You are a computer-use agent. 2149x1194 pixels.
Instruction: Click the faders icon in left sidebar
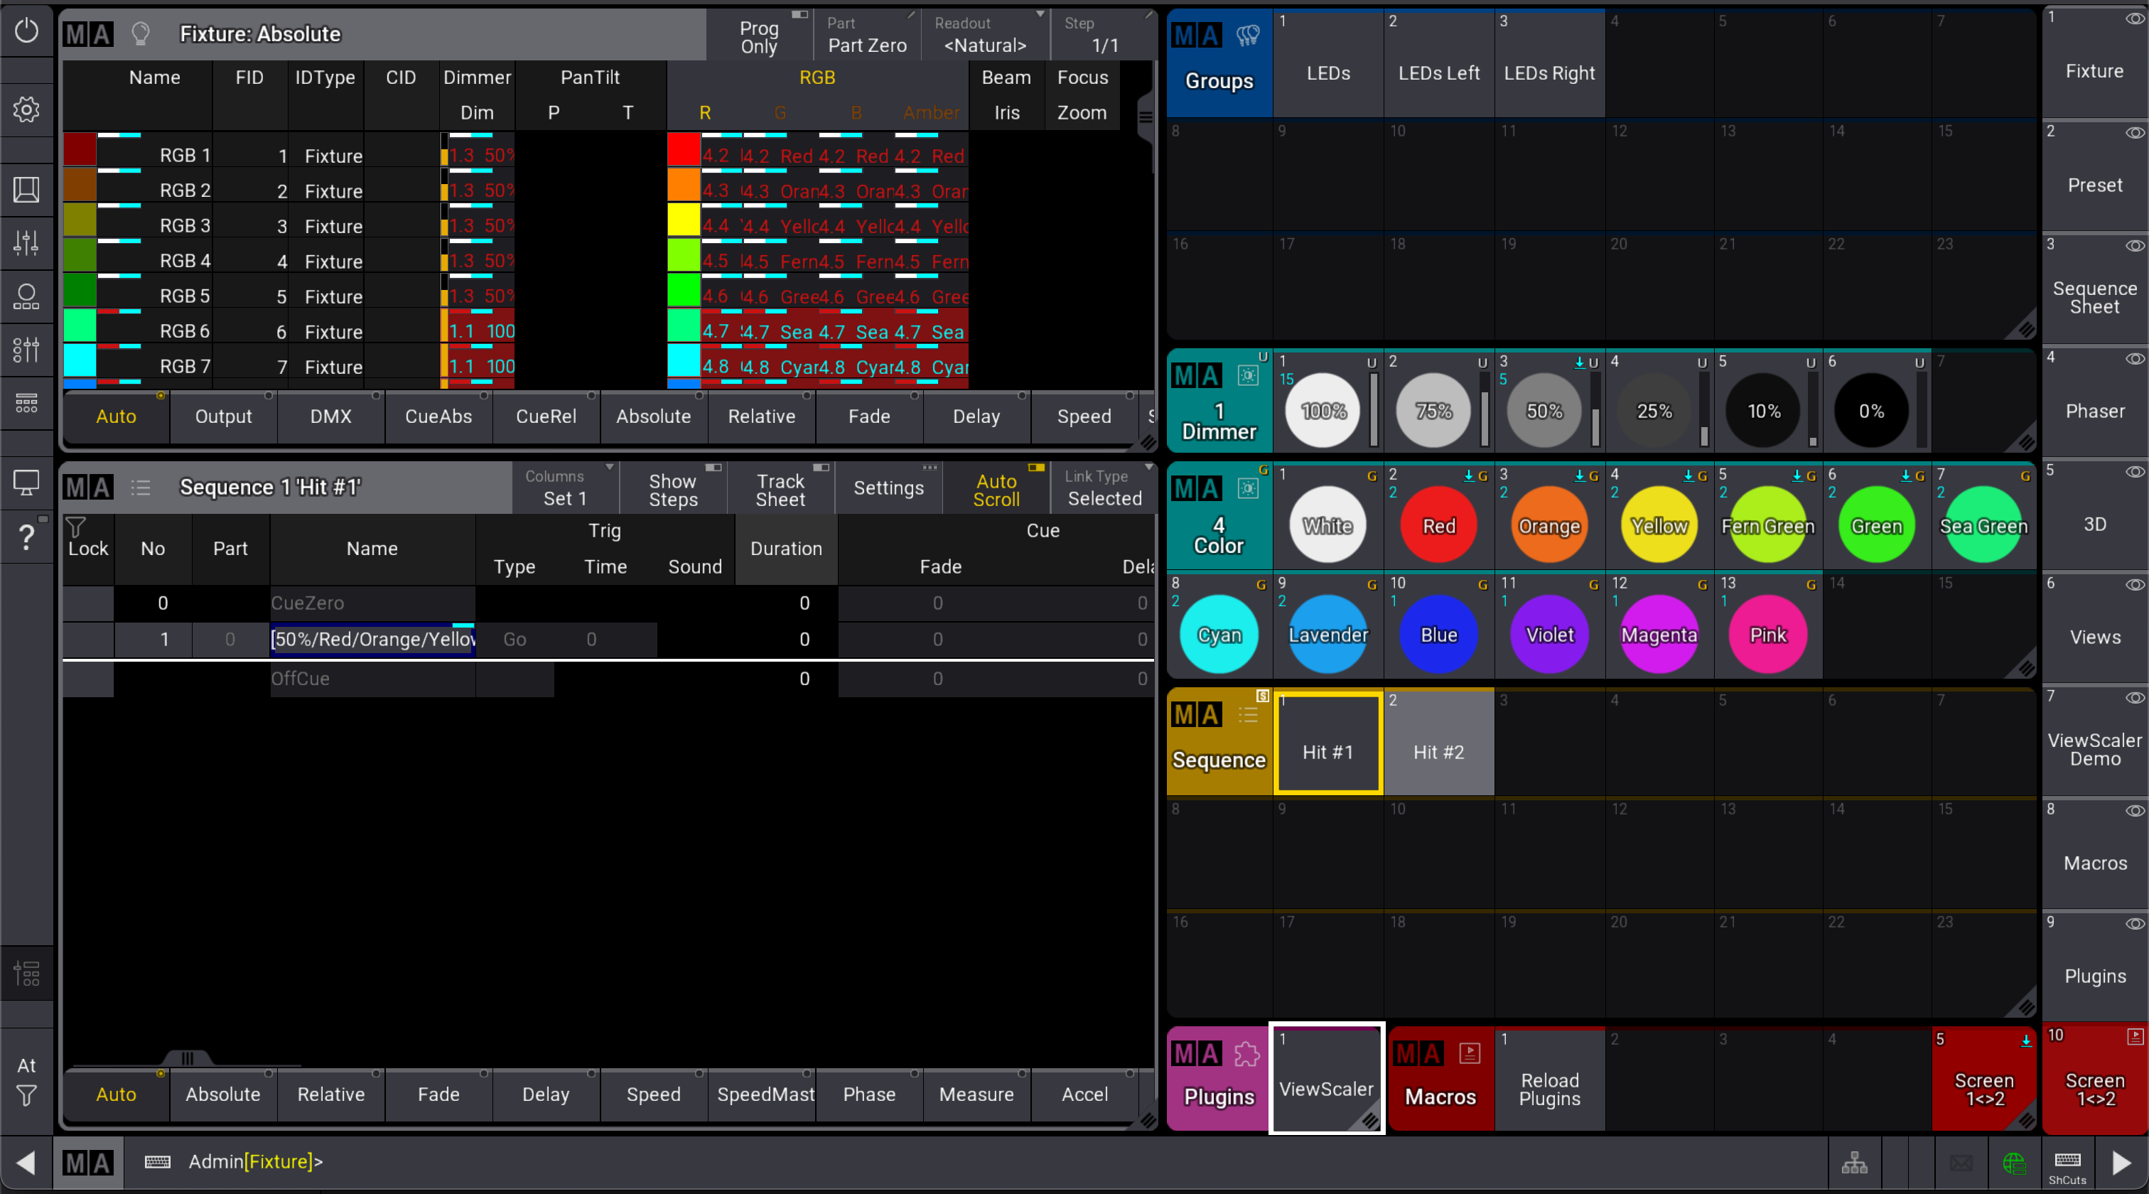(x=27, y=243)
